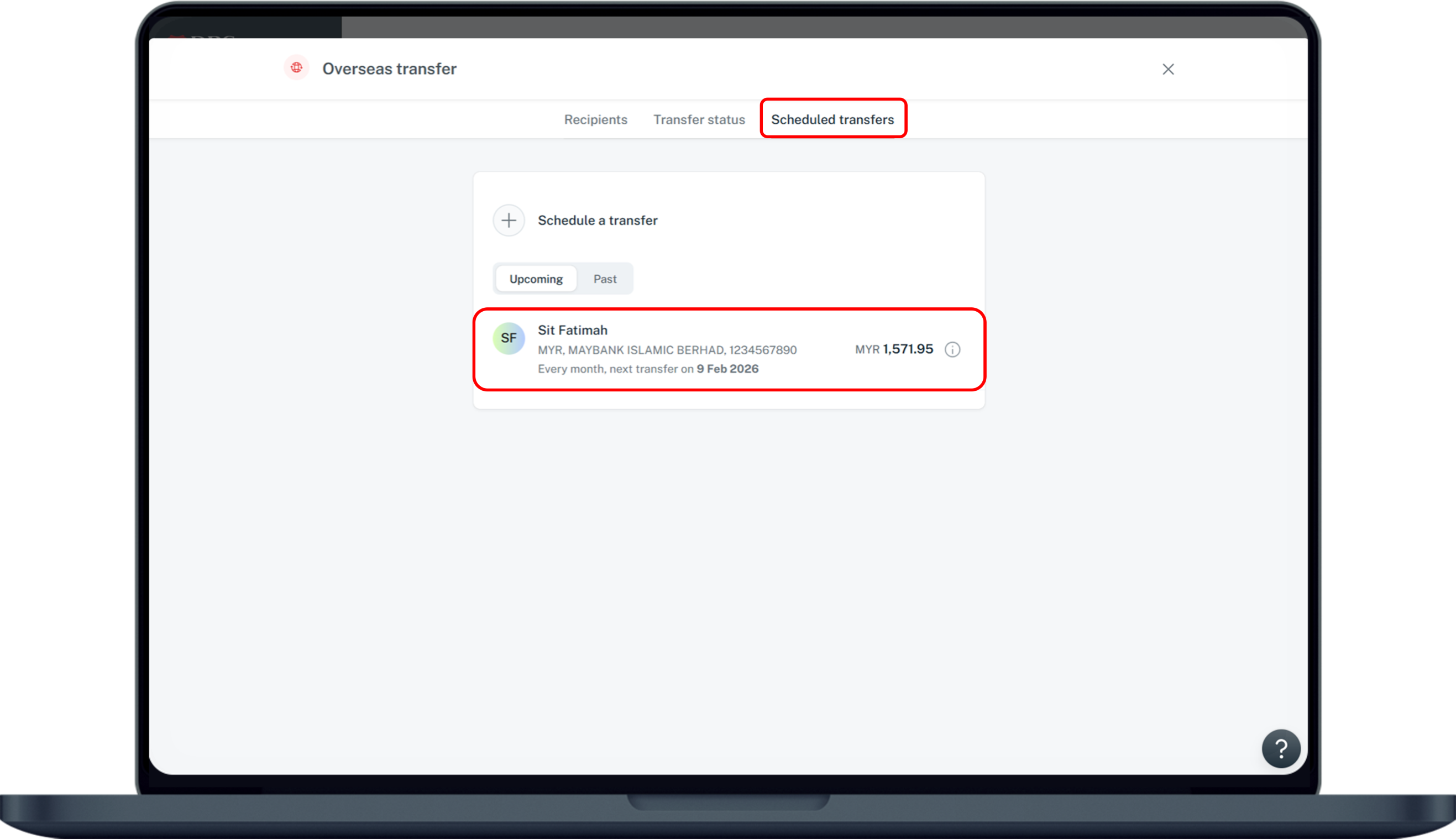The height and width of the screenshot is (839, 1456).
Task: Click the Overseas transfer globe icon
Action: 297,67
